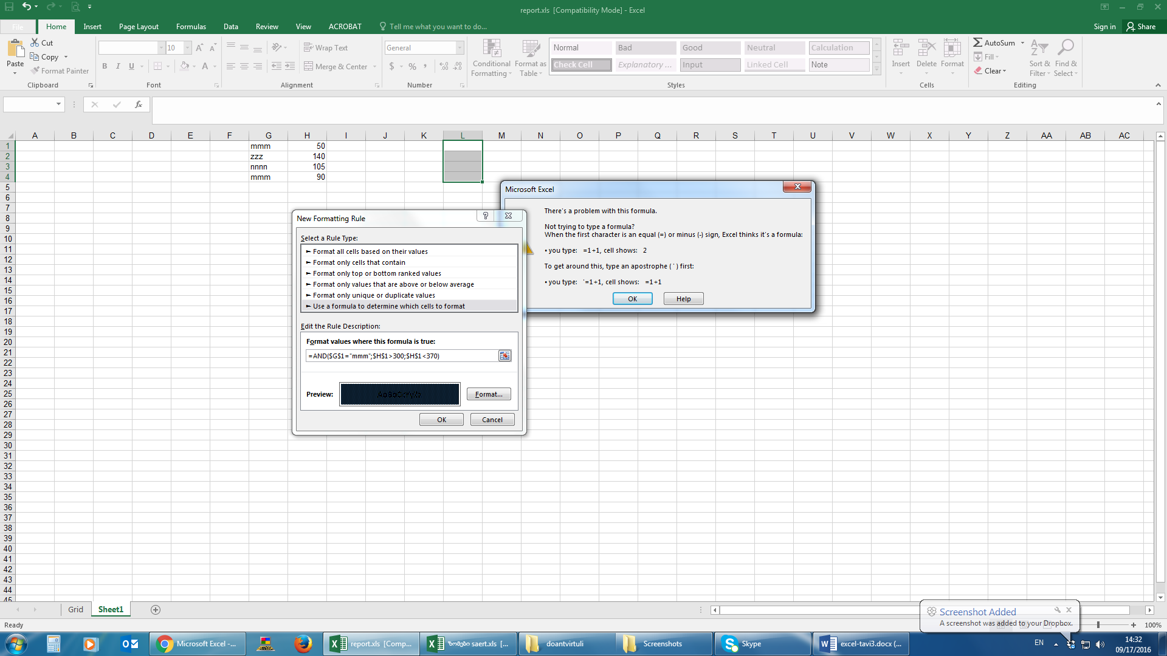The image size is (1167, 656).
Task: Open the General number format dropdown
Action: tap(460, 47)
